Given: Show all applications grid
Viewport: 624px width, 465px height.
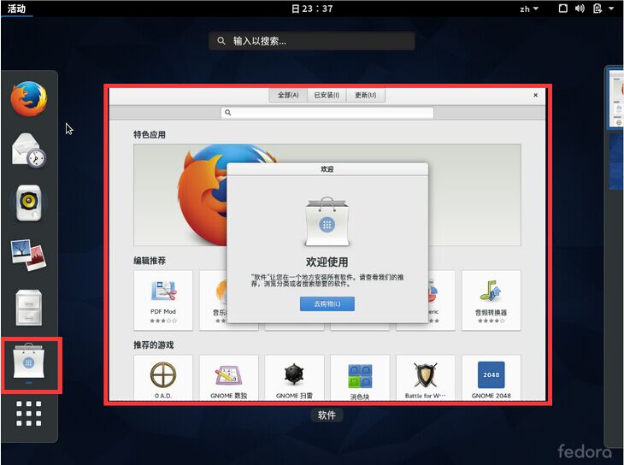Looking at the screenshot, I should click(x=29, y=413).
